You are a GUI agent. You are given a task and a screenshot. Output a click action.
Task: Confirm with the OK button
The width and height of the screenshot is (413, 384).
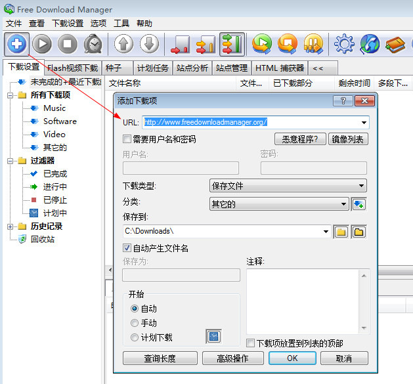[x=292, y=358]
